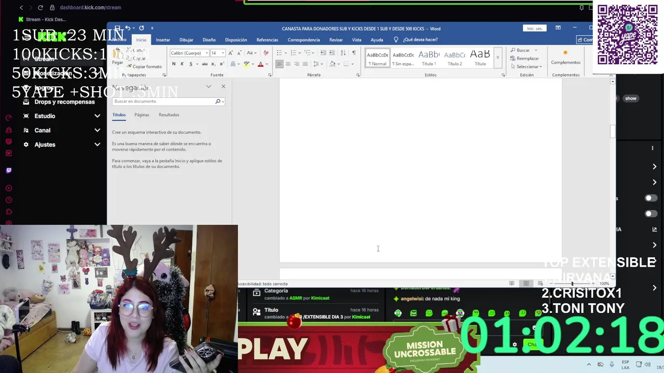Apply the Título 2 style
This screenshot has height=373, width=664.
[454, 58]
